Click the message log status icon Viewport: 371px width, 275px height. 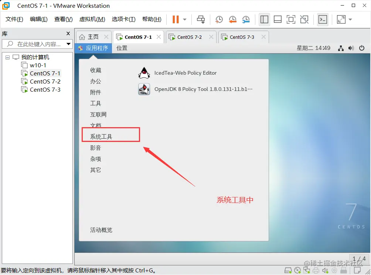pos(357,270)
